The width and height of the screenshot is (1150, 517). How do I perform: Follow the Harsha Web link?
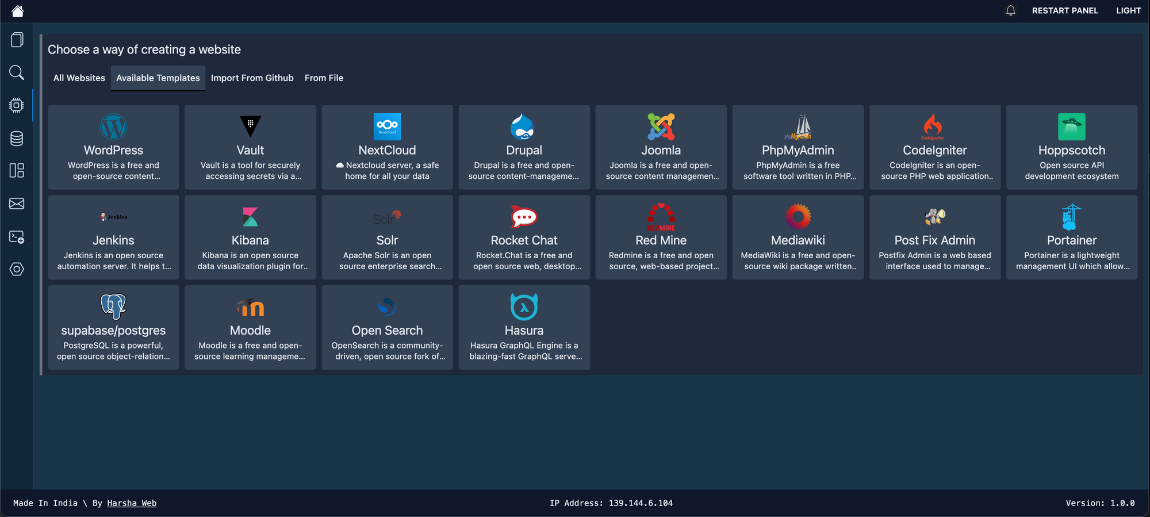coord(132,503)
